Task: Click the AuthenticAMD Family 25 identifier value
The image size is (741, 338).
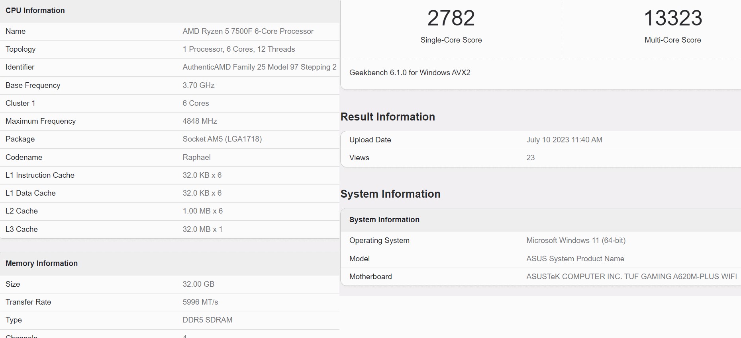Action: pos(259,67)
